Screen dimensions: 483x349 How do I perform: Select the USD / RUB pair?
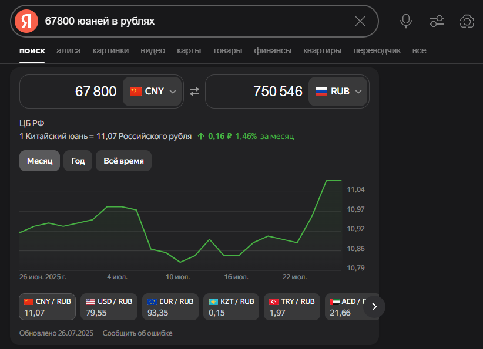pos(109,307)
